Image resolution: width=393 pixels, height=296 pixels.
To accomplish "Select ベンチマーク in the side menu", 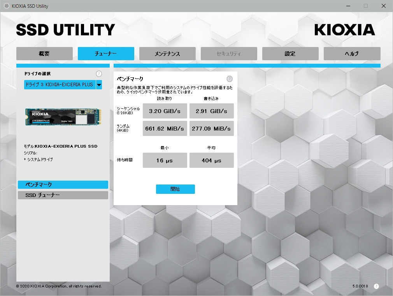I will (63, 185).
